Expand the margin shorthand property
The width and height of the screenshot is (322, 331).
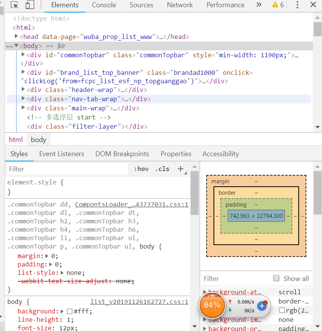pos(47,256)
